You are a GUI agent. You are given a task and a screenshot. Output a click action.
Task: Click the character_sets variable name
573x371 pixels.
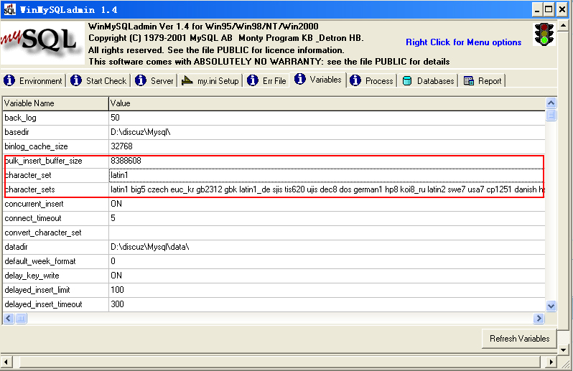(30, 189)
